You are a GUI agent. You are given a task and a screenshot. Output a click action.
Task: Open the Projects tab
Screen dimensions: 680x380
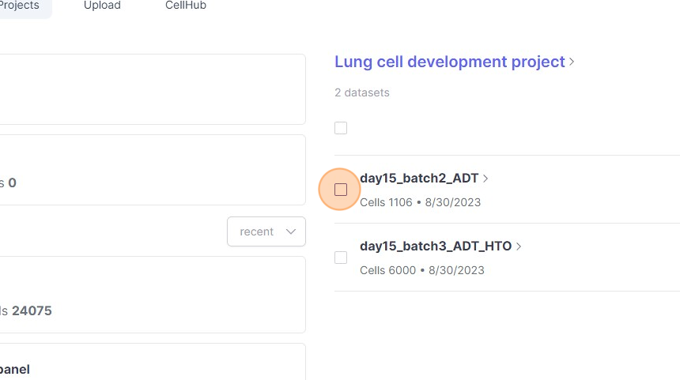tap(20, 6)
